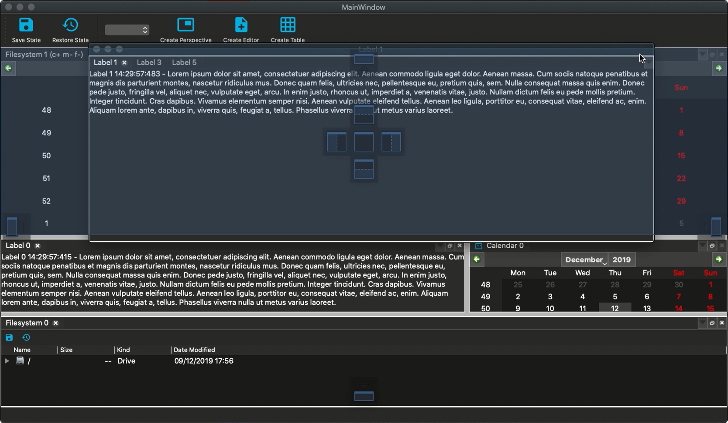This screenshot has width=728, height=423.
Task: Click the green back arrow in Calendar 0
Action: 477,259
